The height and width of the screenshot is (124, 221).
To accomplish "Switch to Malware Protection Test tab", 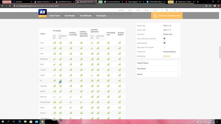I will coord(44,2).
